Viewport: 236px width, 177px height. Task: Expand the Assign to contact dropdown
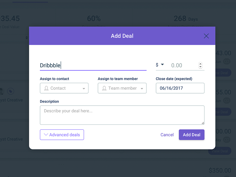(x=84, y=88)
